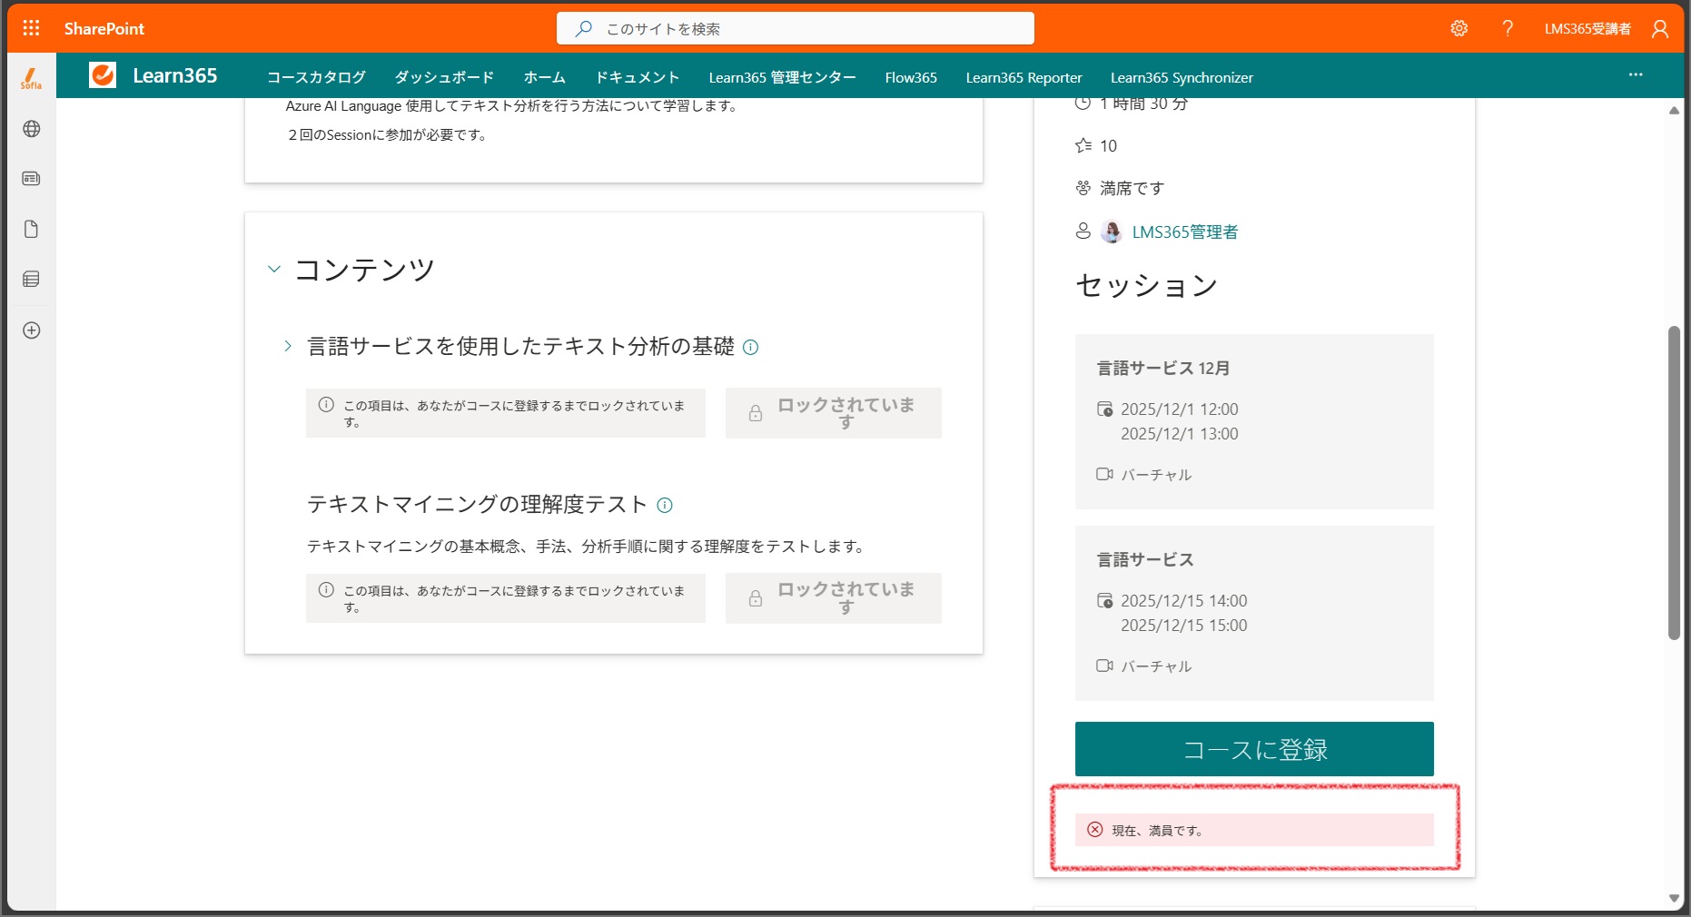Click the LMS365管理者 avatar picture
1691x917 pixels.
pyautogui.click(x=1111, y=232)
